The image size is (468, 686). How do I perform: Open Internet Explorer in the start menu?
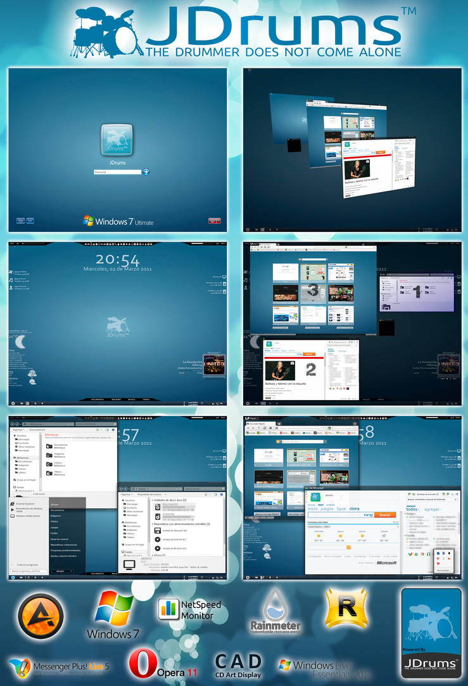click(25, 503)
